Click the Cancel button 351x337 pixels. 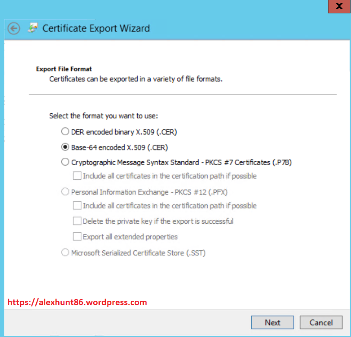321,322
